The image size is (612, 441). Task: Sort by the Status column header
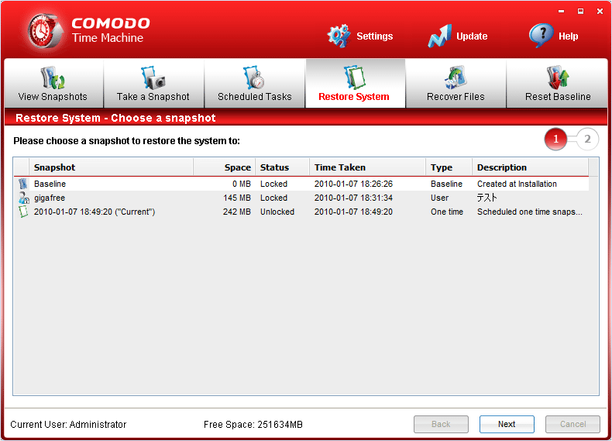283,167
